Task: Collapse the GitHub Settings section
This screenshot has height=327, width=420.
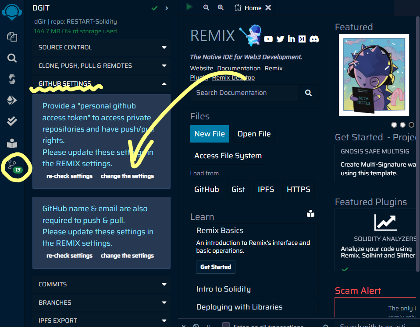Action: coord(102,84)
